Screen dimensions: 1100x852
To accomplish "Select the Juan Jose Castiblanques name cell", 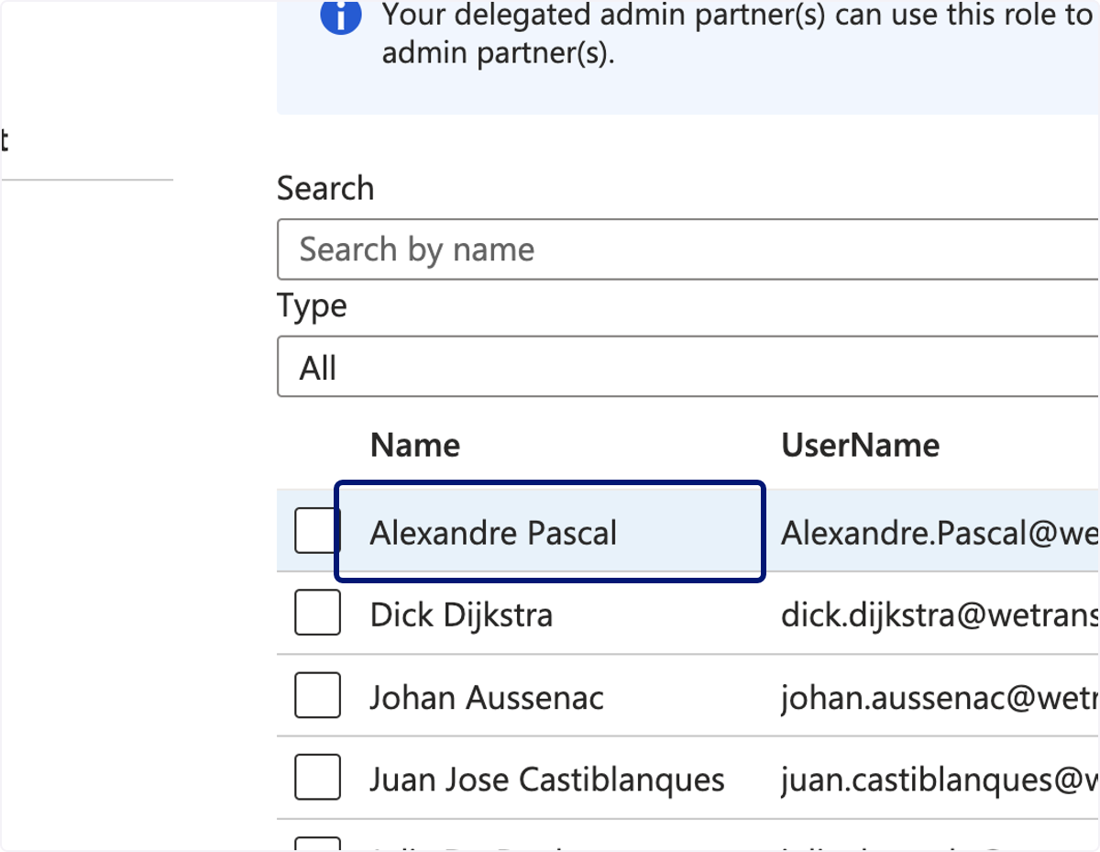I will pos(547,780).
